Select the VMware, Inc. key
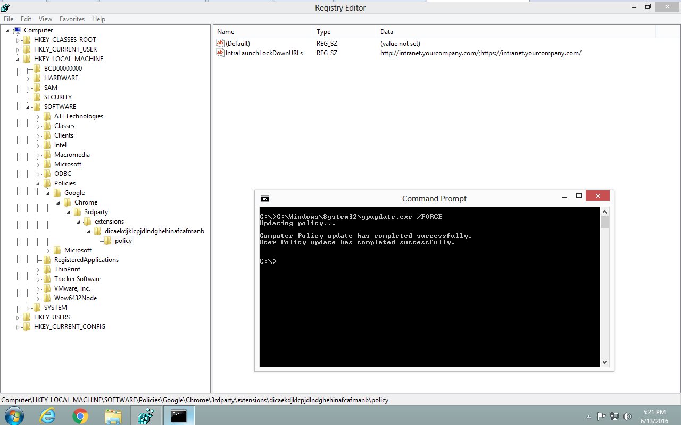Image resolution: width=681 pixels, height=425 pixels. pyautogui.click(x=72, y=288)
